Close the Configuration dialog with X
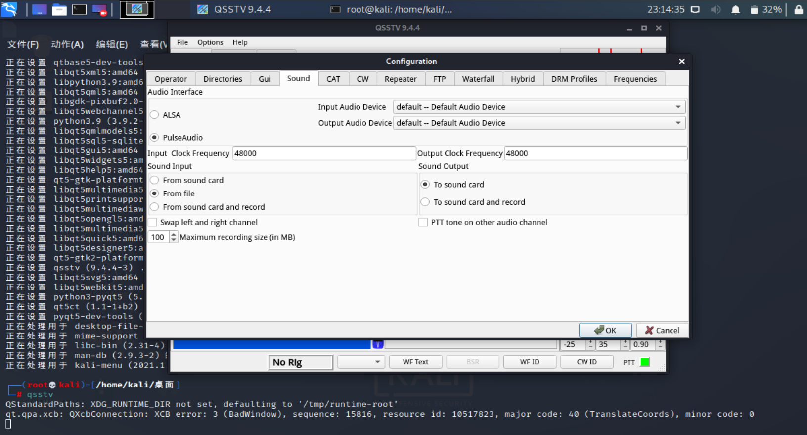 click(681, 61)
